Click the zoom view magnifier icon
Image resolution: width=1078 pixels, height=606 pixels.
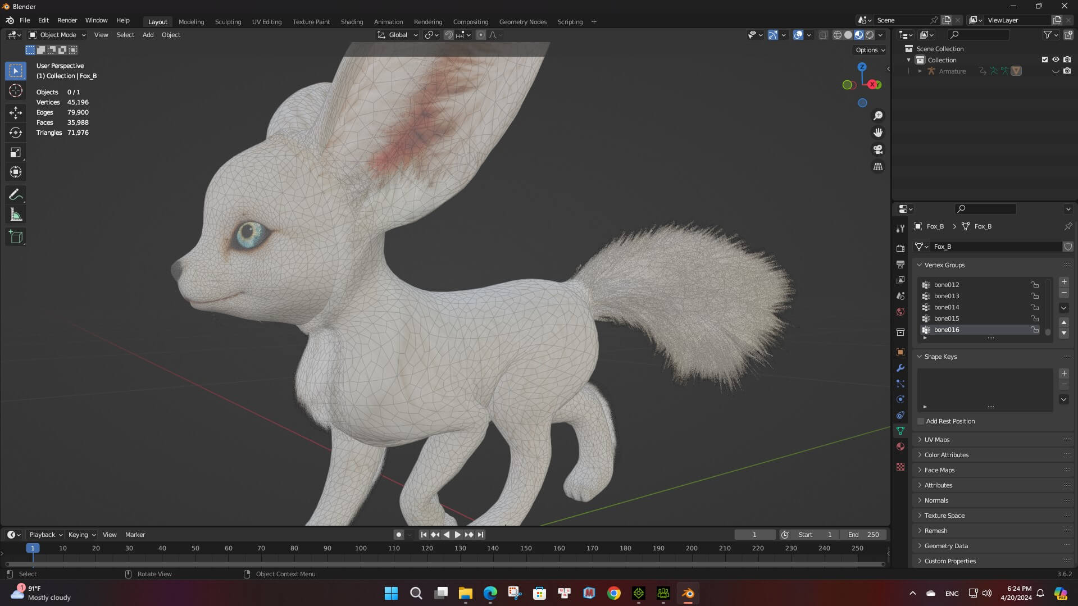pyautogui.click(x=877, y=116)
